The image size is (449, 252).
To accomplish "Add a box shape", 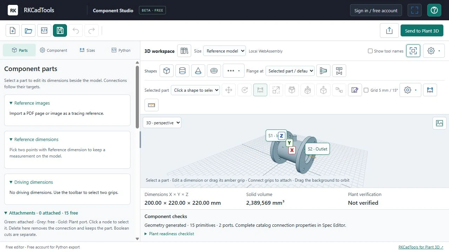I will [167, 71].
